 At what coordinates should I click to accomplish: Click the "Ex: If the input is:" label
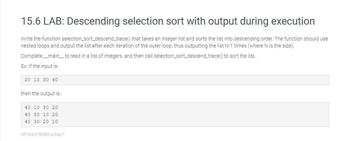[x=40, y=66]
